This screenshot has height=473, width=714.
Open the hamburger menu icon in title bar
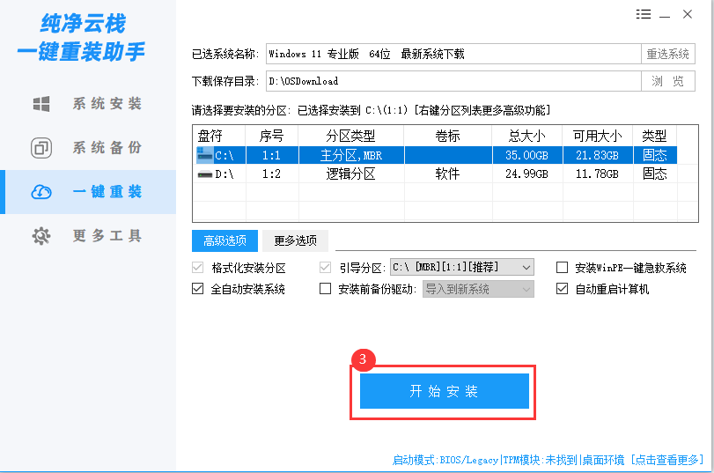[x=644, y=15]
